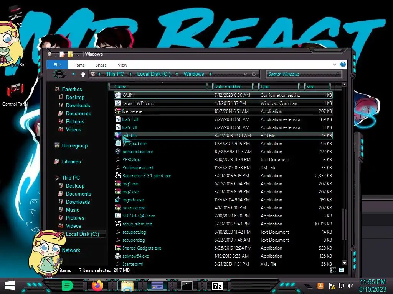Sort files by the Type column
Viewport: 393px width, 294px height.
279,86
